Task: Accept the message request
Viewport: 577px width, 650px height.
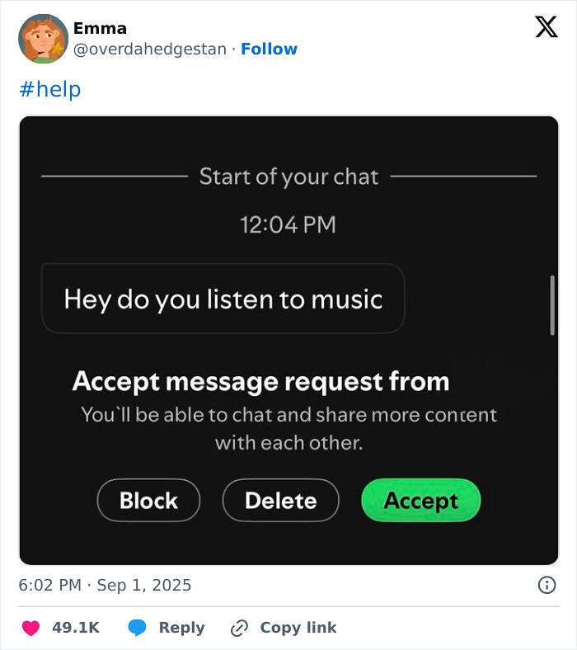Action: tap(421, 501)
